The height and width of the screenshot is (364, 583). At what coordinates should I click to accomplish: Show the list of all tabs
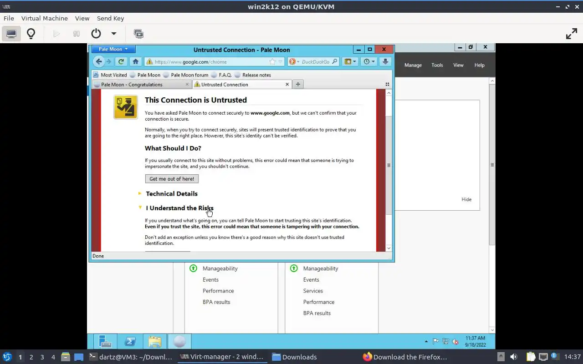pos(388,84)
